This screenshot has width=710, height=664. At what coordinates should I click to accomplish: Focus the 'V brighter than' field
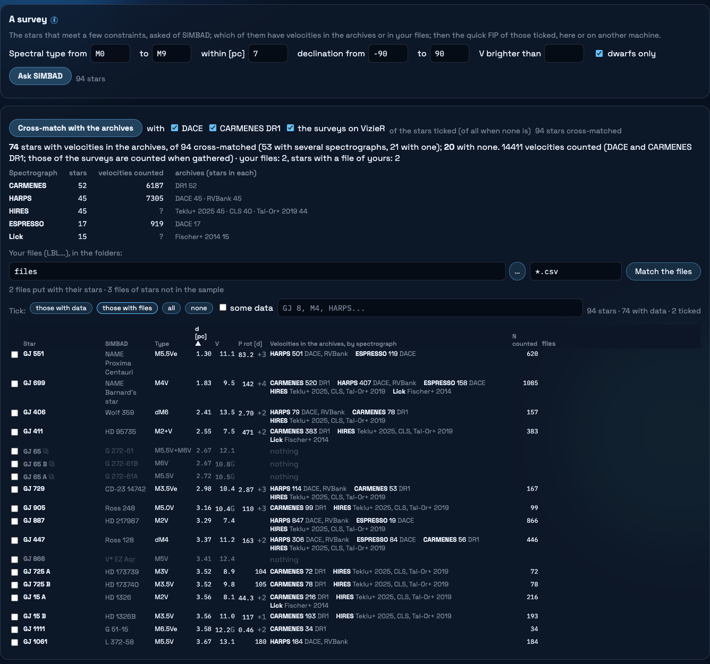(x=564, y=54)
